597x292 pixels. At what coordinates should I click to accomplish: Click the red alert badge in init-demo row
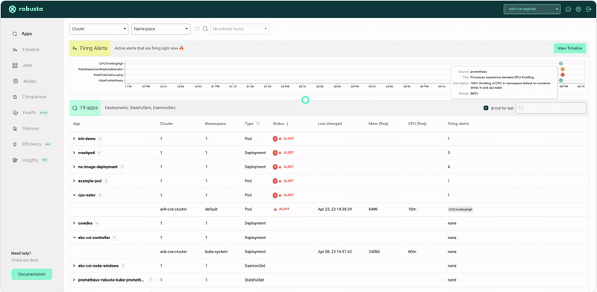coord(275,139)
